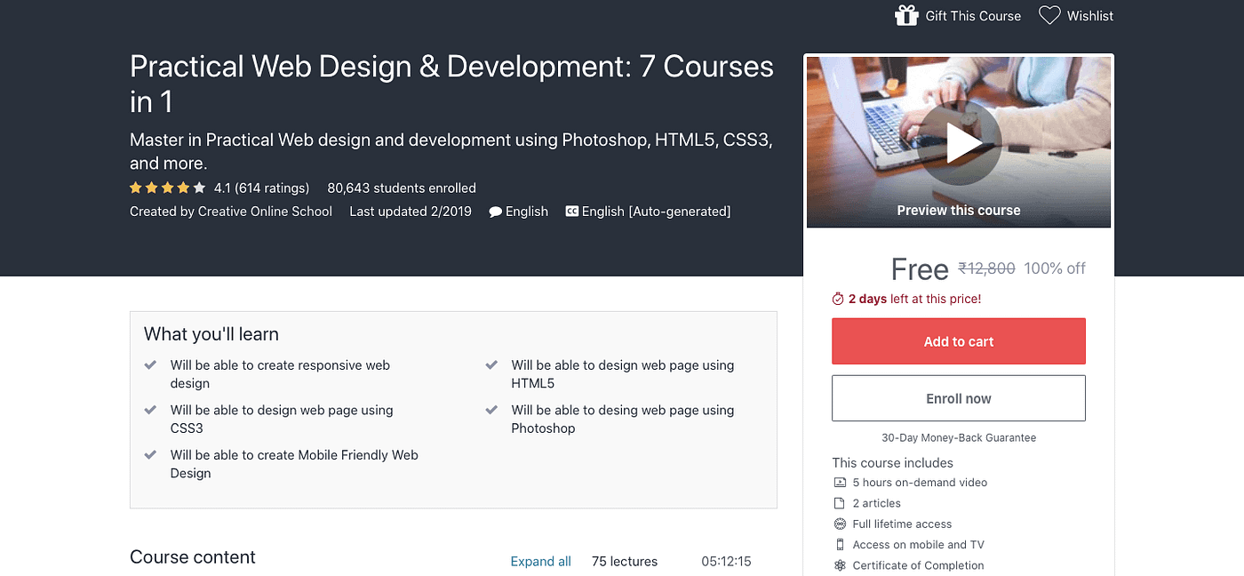Viewport: 1244px width, 576px height.
Task: Click the 'Free' price text
Action: [920, 269]
